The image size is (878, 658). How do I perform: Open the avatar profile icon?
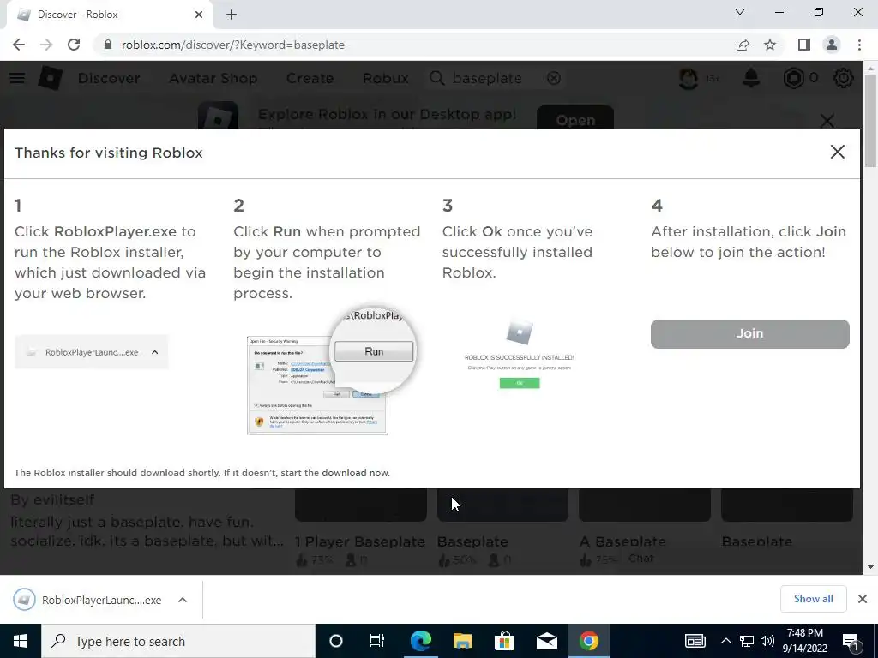point(689,78)
